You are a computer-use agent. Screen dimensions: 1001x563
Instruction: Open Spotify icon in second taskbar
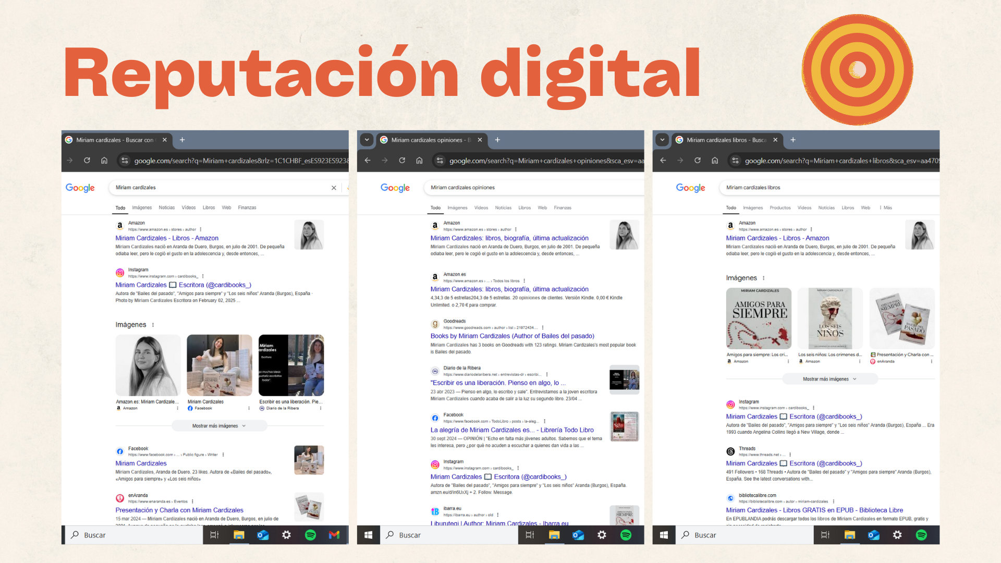point(626,535)
